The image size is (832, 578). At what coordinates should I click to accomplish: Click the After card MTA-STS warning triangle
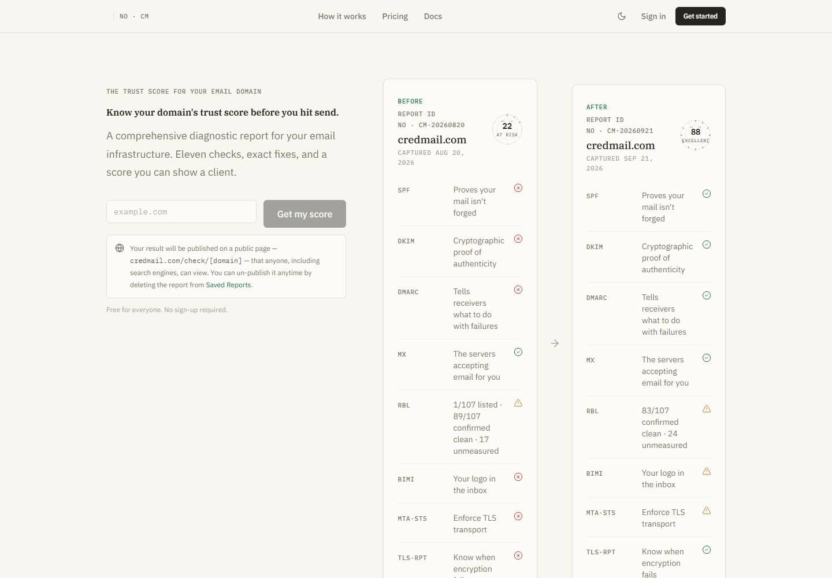coord(707,510)
